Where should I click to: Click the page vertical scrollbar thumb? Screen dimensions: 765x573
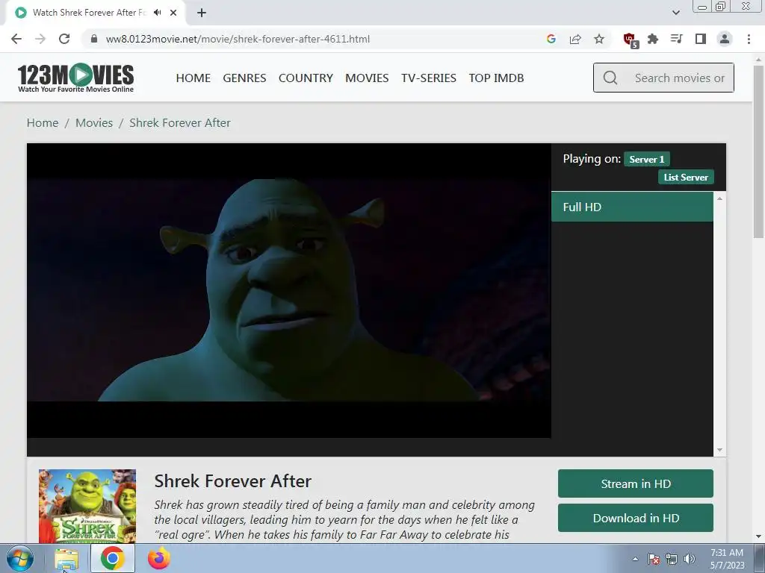pos(758,152)
